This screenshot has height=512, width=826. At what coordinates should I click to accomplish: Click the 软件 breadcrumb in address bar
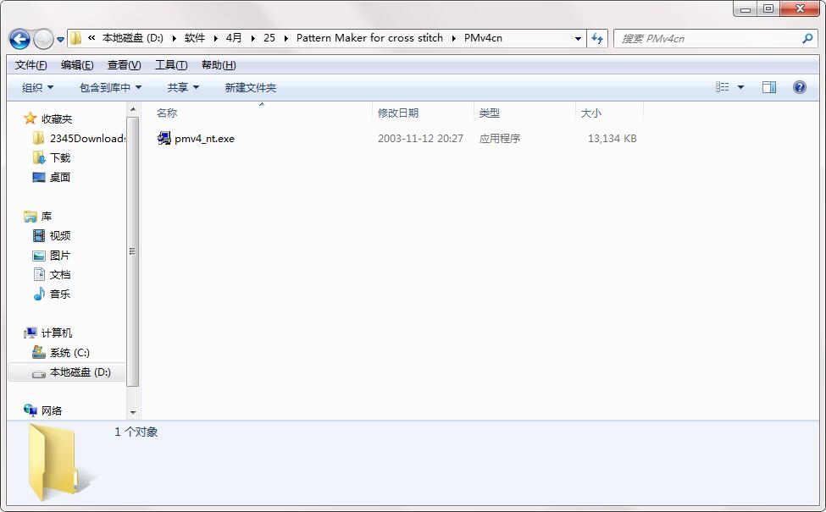[x=195, y=38]
